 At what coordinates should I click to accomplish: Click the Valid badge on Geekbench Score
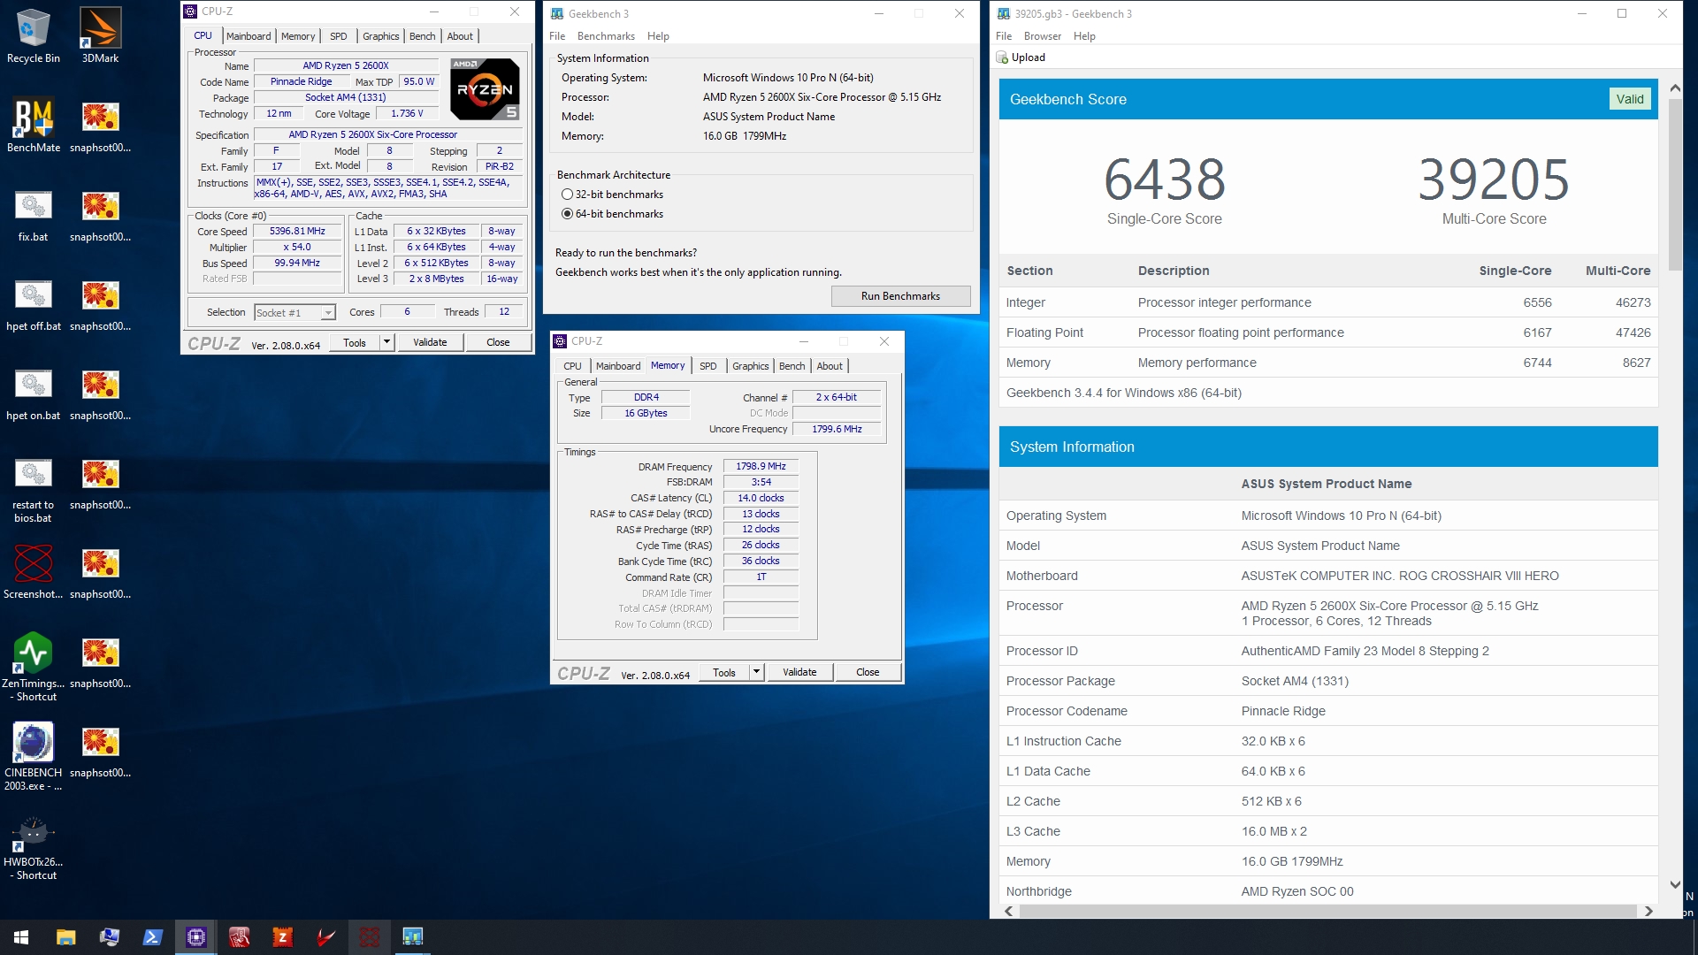click(1629, 99)
